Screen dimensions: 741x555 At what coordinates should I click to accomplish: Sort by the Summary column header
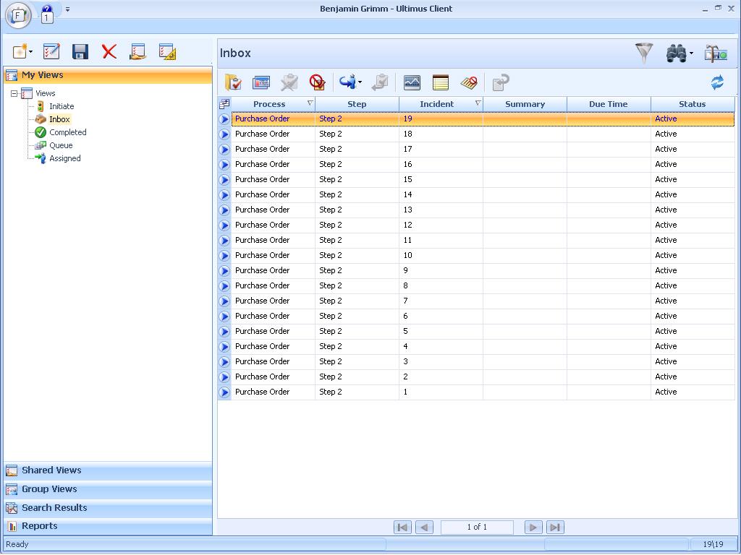(x=525, y=104)
